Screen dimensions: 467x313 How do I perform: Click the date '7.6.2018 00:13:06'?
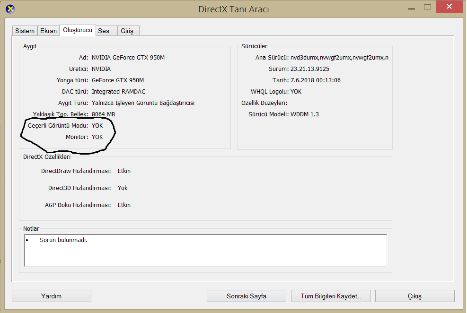pos(316,80)
